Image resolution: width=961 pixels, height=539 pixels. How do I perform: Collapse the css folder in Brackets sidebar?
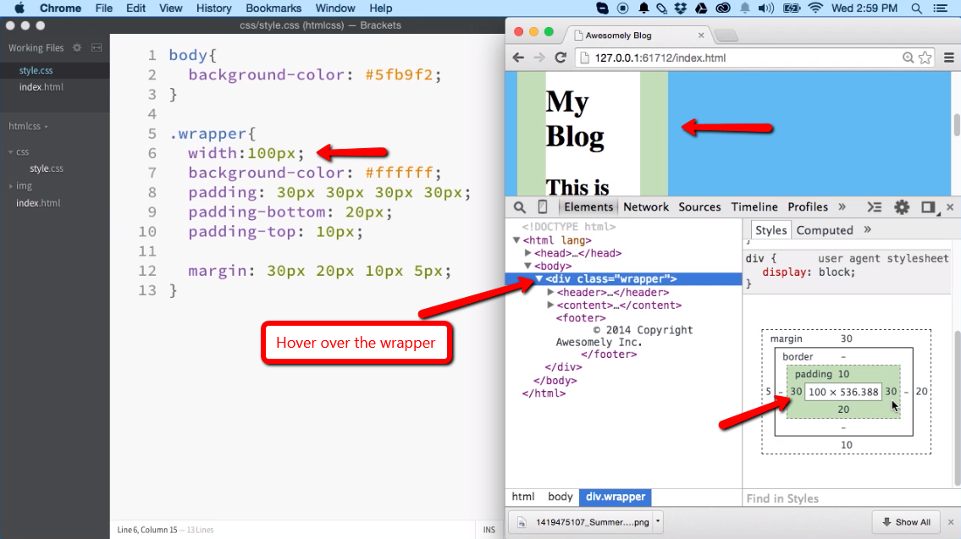[x=10, y=151]
